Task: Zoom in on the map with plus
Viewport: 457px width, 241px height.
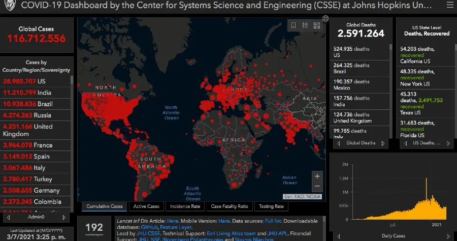Action: 317,176
